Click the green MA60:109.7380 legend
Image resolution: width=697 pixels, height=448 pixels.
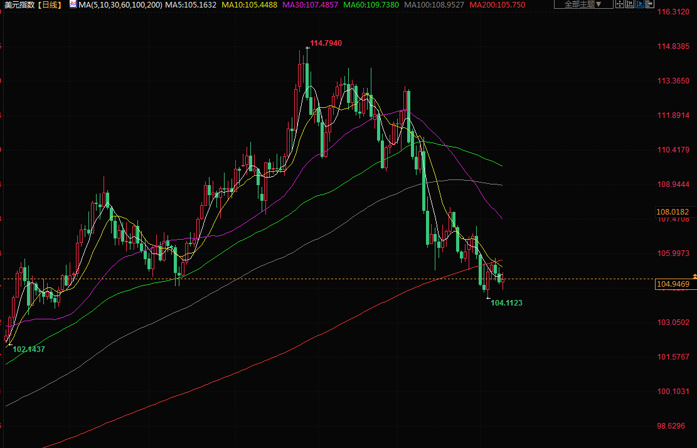[373, 4]
